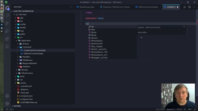This screenshot has width=198, height=111.
Task: Open editor More Actions menu
Action: tap(194, 7)
